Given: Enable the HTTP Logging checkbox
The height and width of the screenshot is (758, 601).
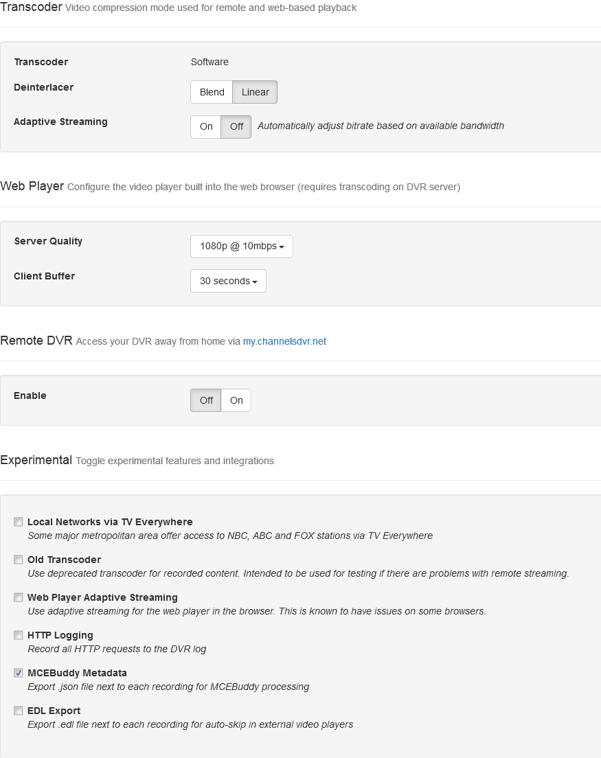Looking at the screenshot, I should click(19, 635).
